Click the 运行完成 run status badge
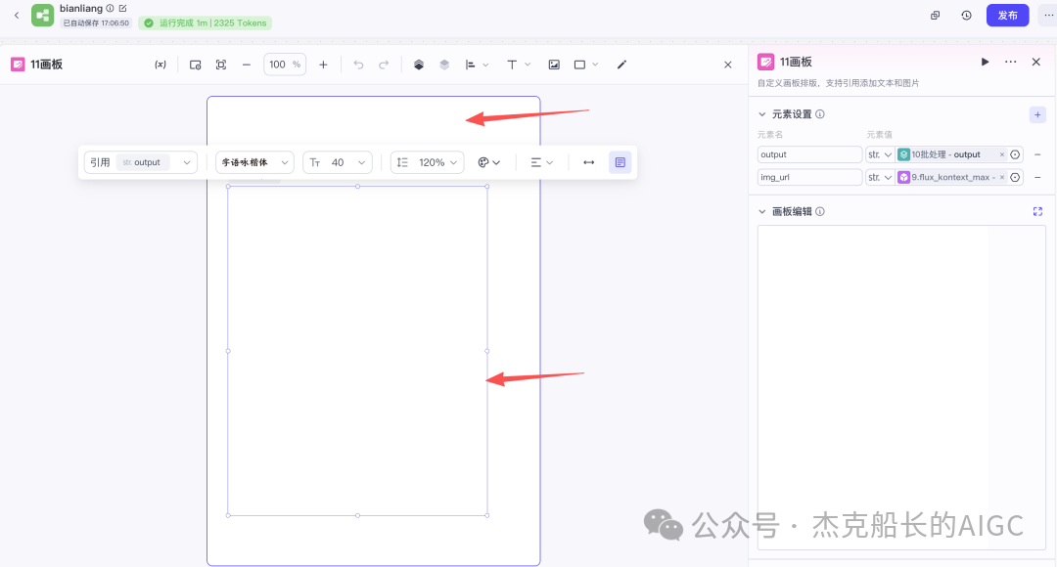Screen dimensions: 1057x567 pos(205,22)
